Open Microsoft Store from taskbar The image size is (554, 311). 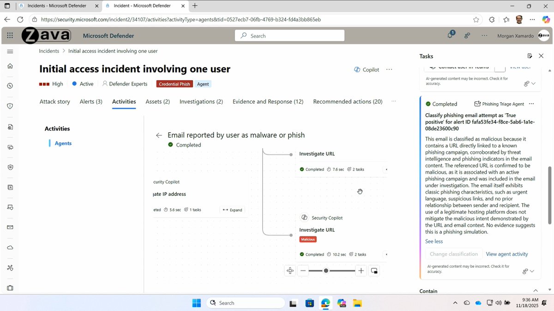(x=310, y=303)
